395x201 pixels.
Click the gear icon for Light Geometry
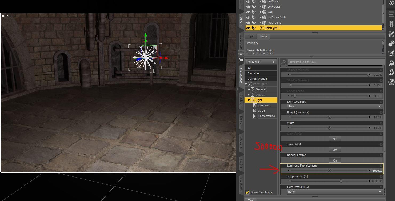(381, 102)
